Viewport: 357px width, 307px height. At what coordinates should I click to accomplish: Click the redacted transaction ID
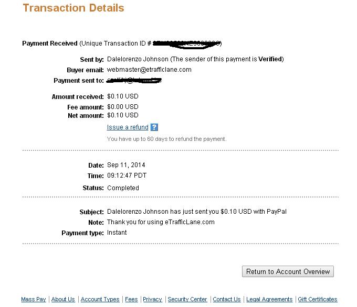pyautogui.click(x=187, y=44)
